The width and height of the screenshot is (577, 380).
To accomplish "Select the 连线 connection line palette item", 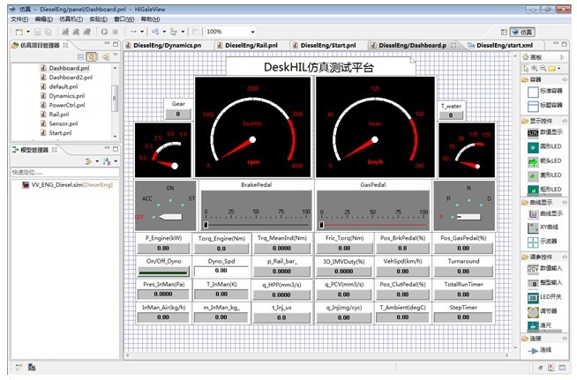I will (540, 350).
